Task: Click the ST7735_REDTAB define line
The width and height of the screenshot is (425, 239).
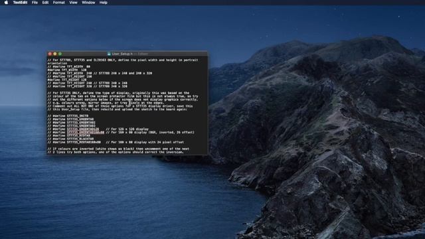Action: pyautogui.click(x=69, y=135)
